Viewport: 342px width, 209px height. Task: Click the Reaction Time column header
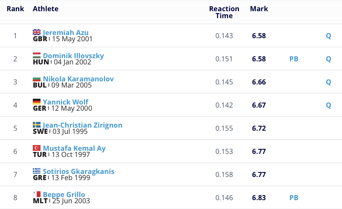pos(224,12)
